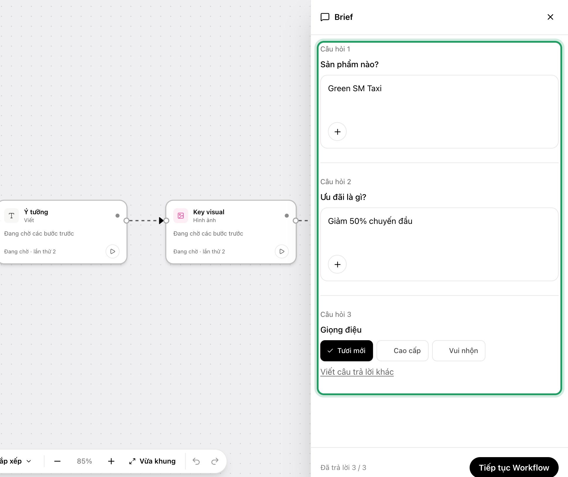
Task: Undo the last canvas action
Action: pyautogui.click(x=196, y=461)
